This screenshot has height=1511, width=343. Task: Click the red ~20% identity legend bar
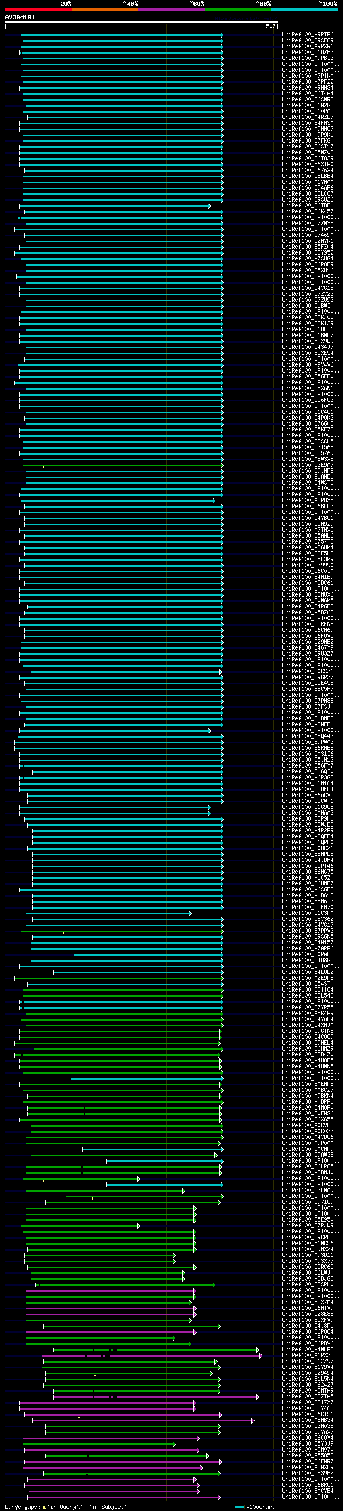(x=38, y=10)
